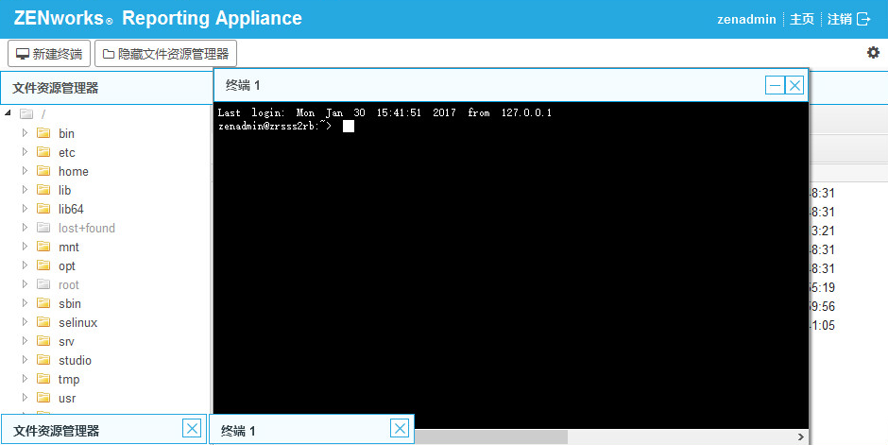
Task: Expand the root folder node
Action: click(25, 284)
